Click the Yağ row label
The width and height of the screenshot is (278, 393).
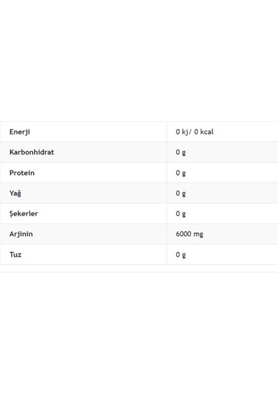tap(15, 193)
